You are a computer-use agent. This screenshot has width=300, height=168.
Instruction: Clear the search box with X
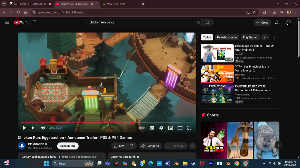coord(198,23)
